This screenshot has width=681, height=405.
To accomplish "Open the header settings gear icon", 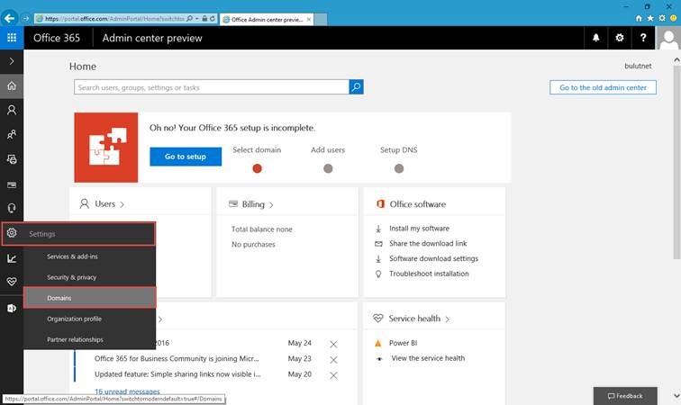I will click(620, 38).
